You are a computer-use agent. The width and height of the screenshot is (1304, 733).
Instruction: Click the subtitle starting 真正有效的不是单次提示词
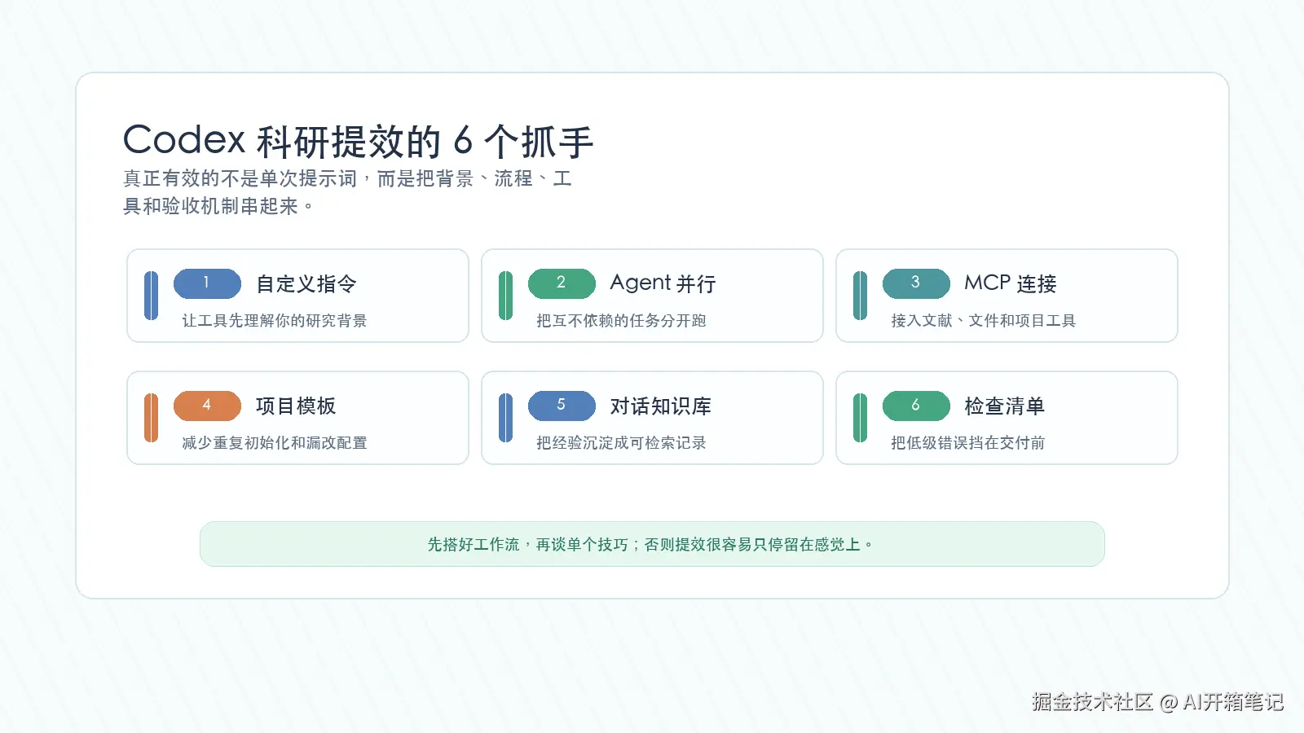click(x=348, y=192)
